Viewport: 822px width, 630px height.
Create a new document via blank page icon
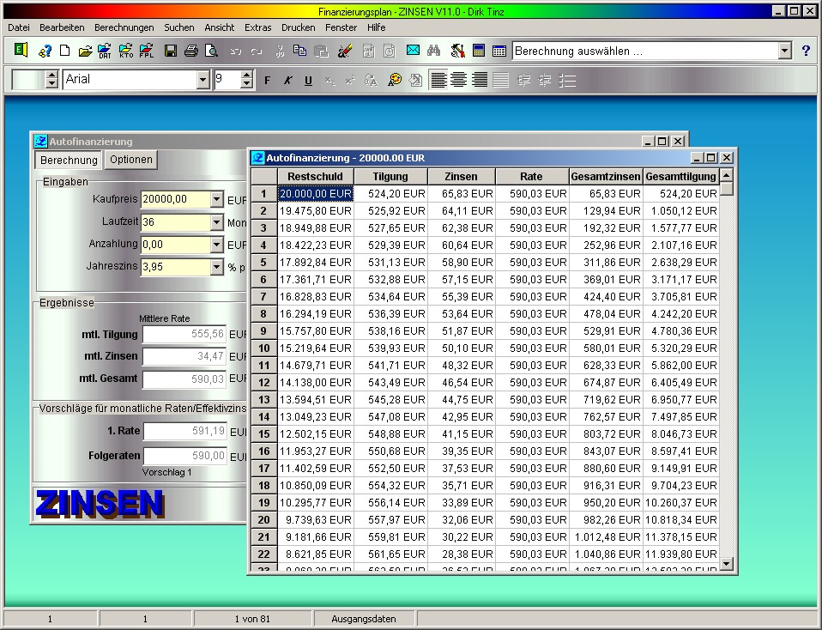65,51
